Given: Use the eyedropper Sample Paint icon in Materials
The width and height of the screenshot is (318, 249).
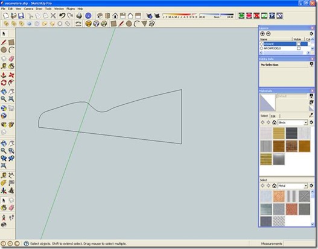Looking at the screenshot, I should (x=311, y=115).
